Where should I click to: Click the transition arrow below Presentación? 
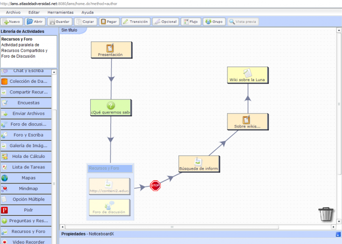112,79
